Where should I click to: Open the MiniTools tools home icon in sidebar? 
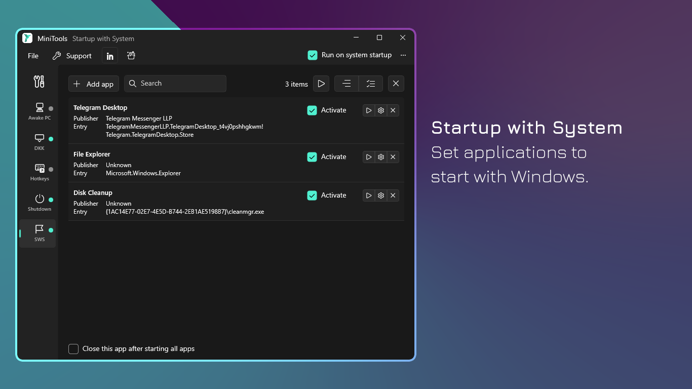point(39,81)
